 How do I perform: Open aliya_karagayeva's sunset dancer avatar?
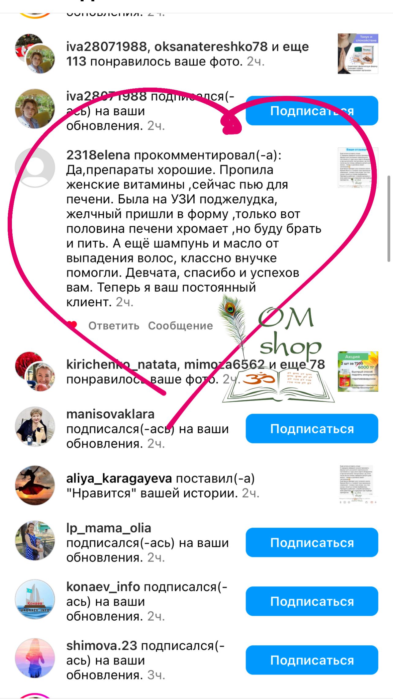pyautogui.click(x=35, y=485)
